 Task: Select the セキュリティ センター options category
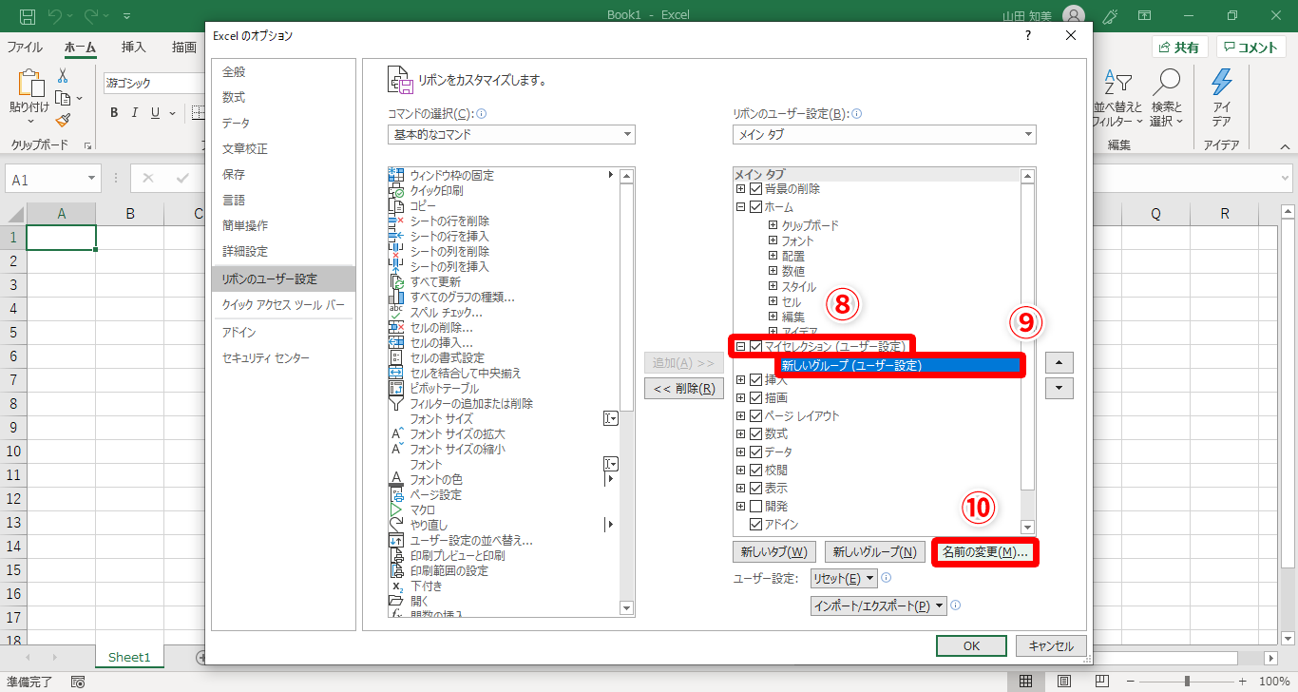tap(283, 358)
